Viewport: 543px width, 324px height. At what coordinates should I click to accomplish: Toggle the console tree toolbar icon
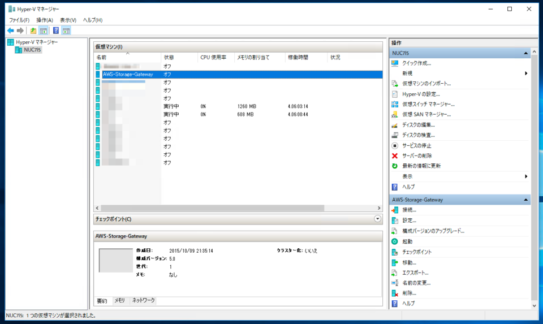[x=44, y=31]
